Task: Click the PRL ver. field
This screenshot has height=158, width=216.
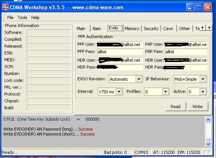Action: point(49,87)
